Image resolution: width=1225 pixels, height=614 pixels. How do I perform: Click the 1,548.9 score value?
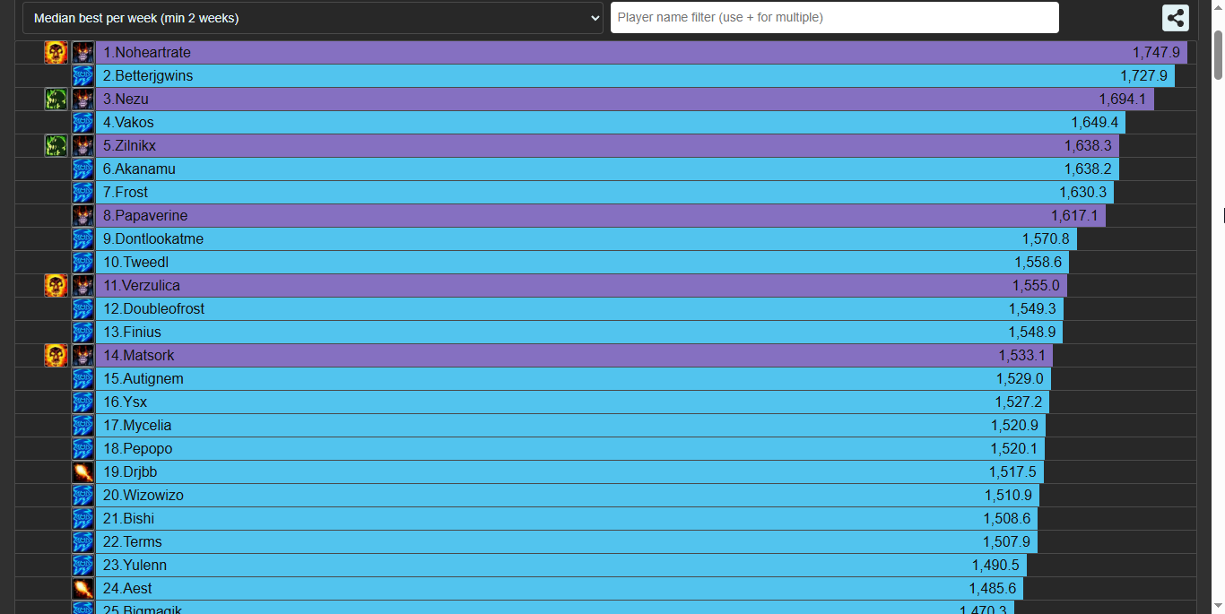coord(1032,333)
